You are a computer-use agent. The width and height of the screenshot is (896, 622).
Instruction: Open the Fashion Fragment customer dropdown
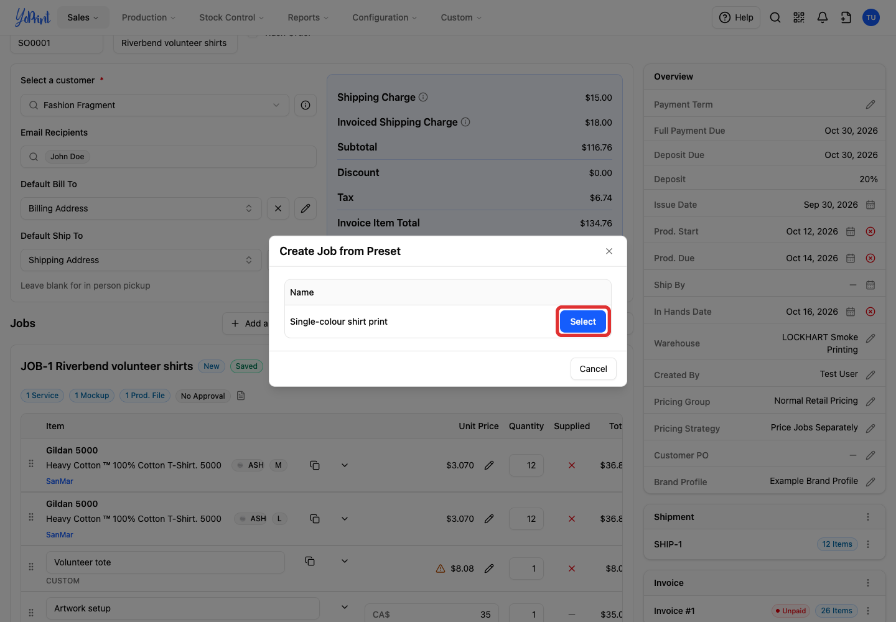pos(155,105)
